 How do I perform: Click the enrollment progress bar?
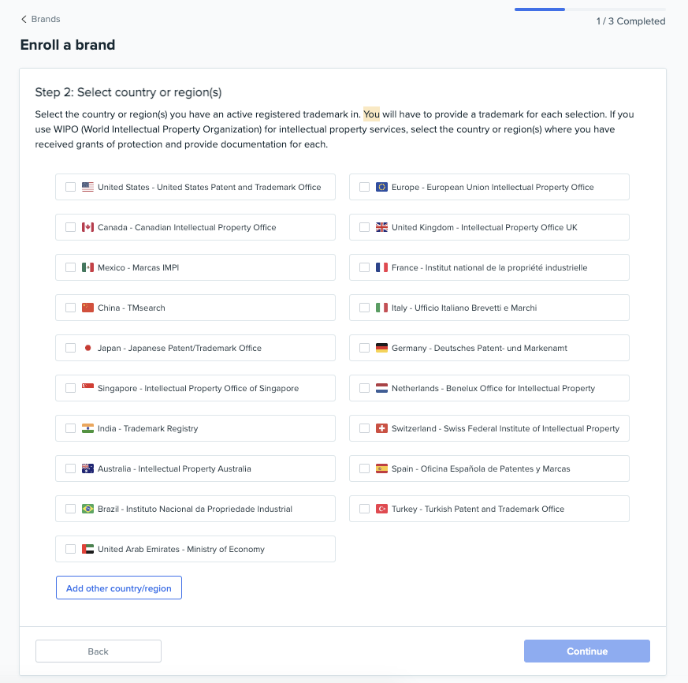point(589,9)
